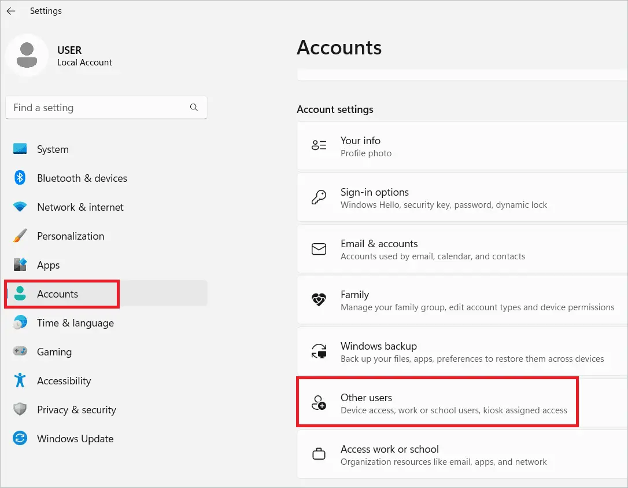This screenshot has width=628, height=488.
Task: Open System settings category
Action: tap(106, 149)
